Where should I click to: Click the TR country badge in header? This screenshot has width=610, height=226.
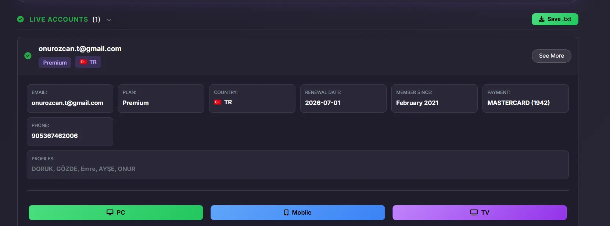click(88, 62)
